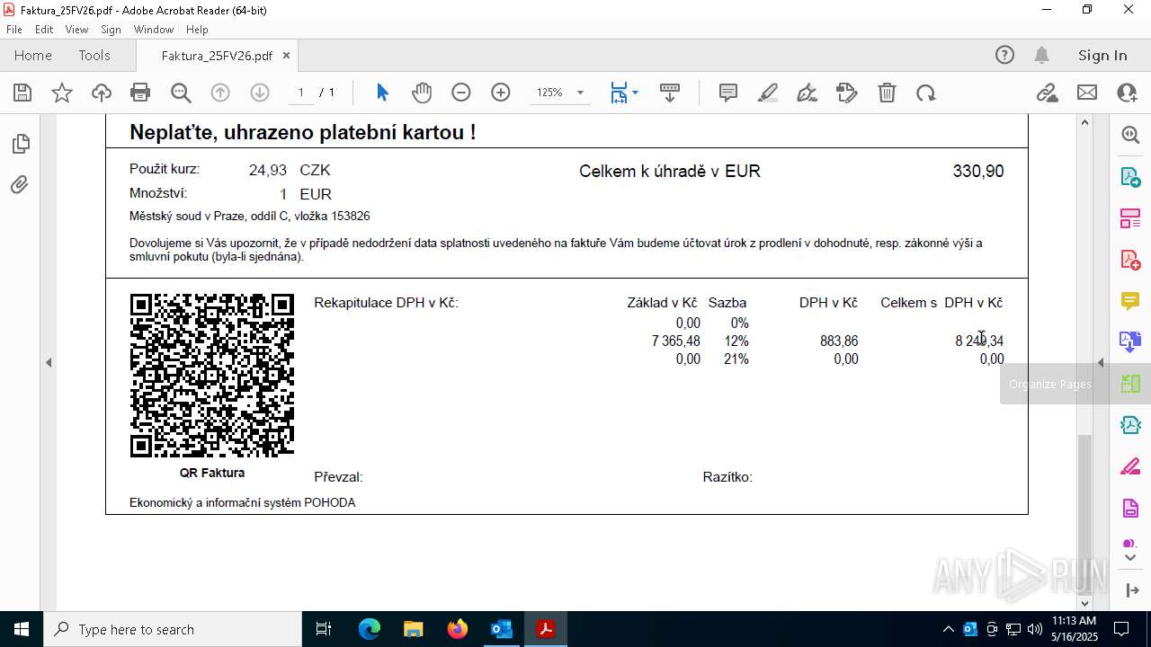Go to previous page arrow
The image size is (1151, 647).
click(x=220, y=93)
